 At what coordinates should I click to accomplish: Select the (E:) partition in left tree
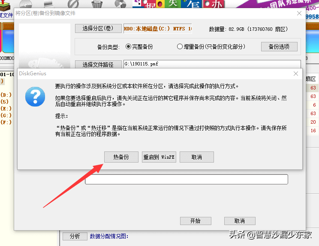click(x=6, y=108)
